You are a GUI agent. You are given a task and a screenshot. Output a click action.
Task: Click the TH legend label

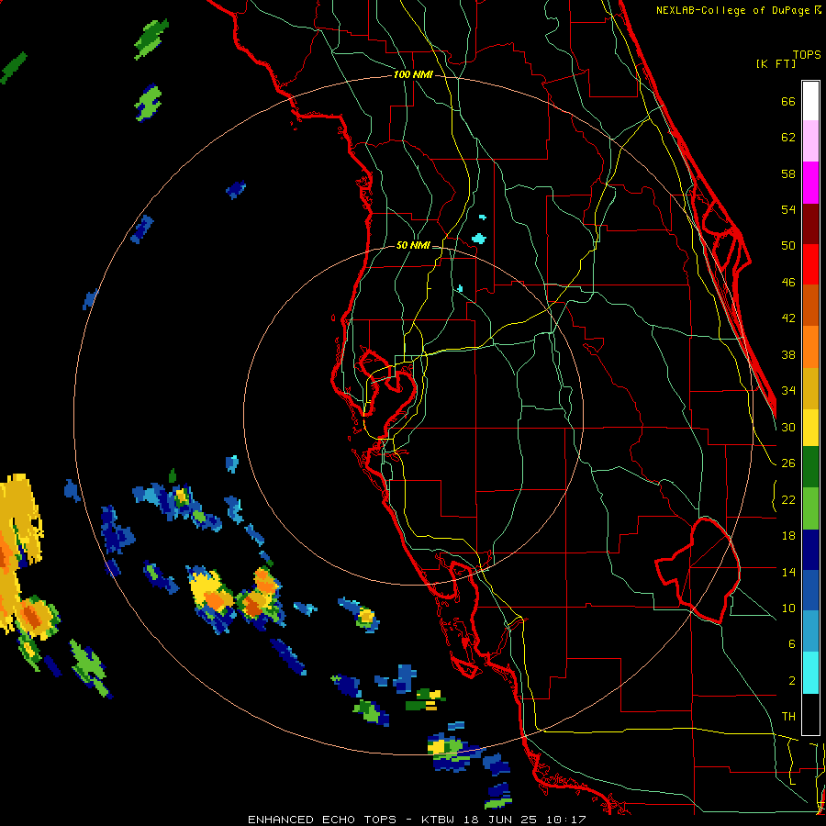point(788,717)
